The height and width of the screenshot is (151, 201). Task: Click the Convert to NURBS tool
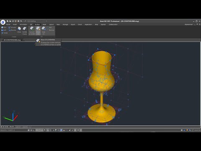click(32, 31)
